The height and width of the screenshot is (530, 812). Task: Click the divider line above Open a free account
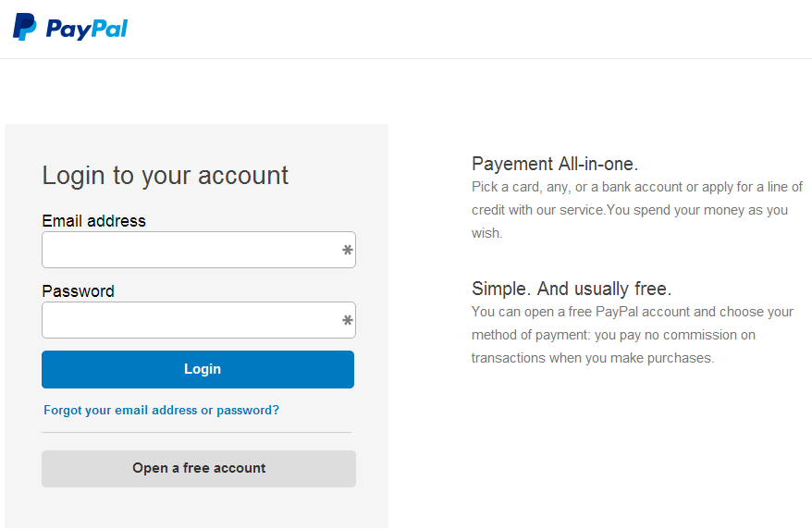click(198, 432)
